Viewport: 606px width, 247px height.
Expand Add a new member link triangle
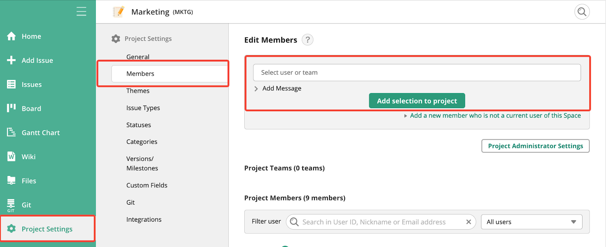tap(406, 116)
